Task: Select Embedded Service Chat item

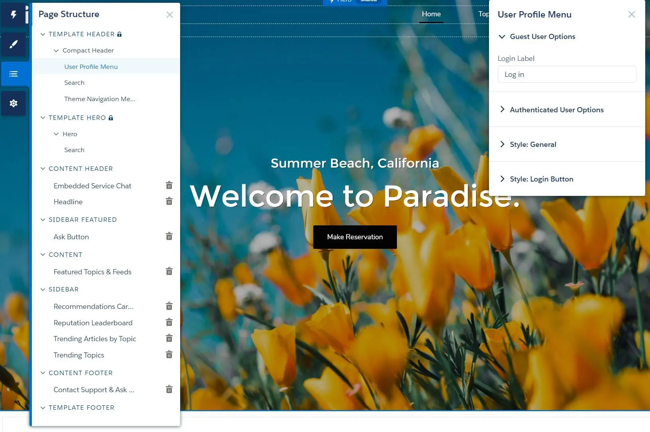Action: click(92, 186)
